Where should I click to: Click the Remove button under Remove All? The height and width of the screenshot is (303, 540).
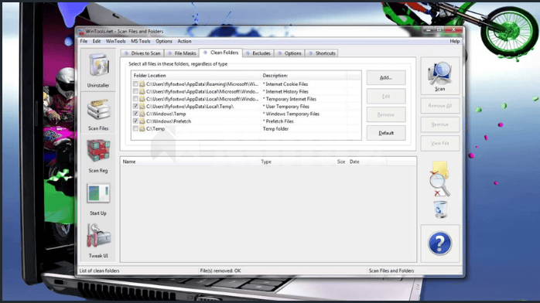pos(439,124)
